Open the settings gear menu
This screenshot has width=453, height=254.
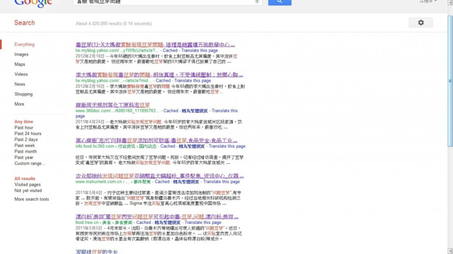point(421,23)
